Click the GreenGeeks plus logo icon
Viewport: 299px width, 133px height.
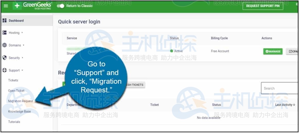17,6
